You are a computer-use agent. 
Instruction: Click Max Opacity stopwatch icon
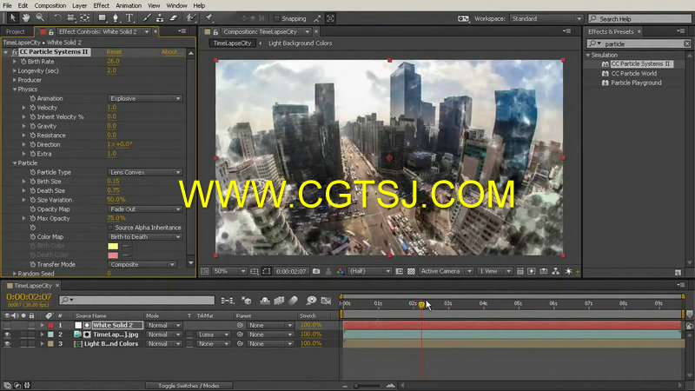pyautogui.click(x=32, y=219)
